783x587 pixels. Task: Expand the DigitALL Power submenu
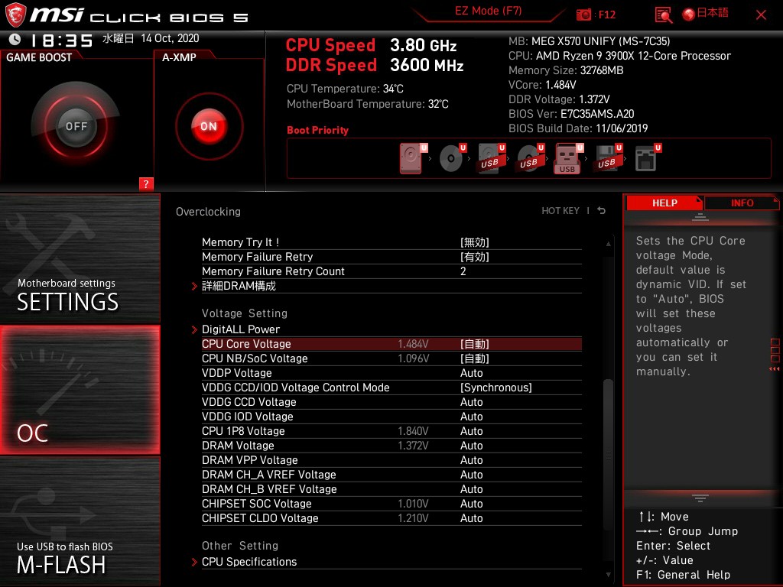(241, 329)
